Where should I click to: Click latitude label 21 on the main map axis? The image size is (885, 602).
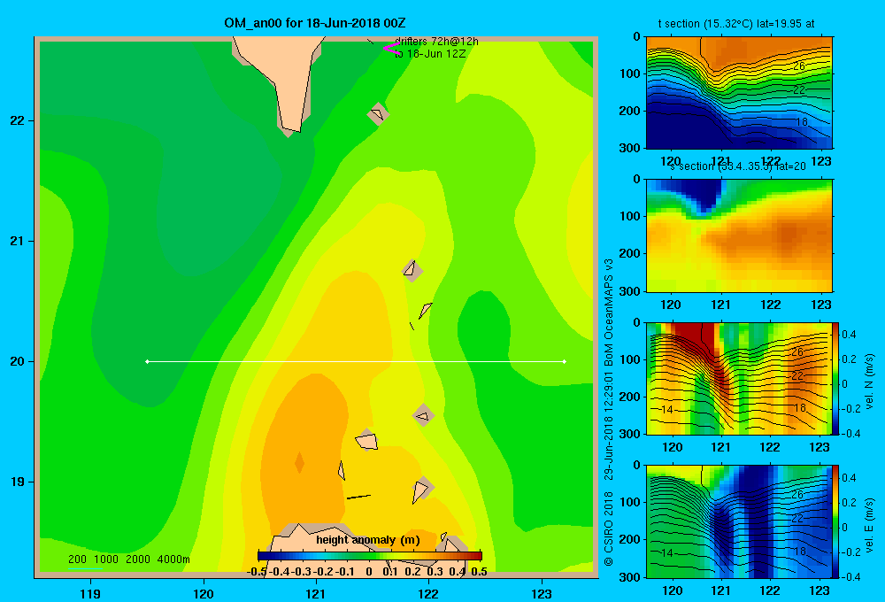tap(17, 241)
